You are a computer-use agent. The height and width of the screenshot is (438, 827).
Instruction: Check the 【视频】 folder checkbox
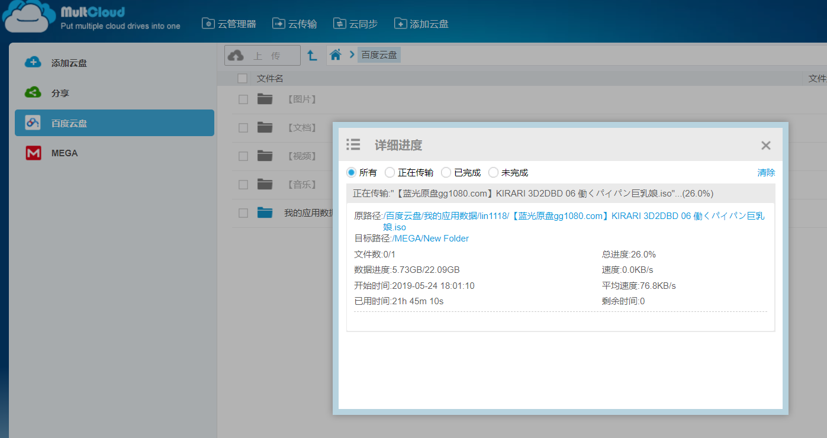pos(243,156)
